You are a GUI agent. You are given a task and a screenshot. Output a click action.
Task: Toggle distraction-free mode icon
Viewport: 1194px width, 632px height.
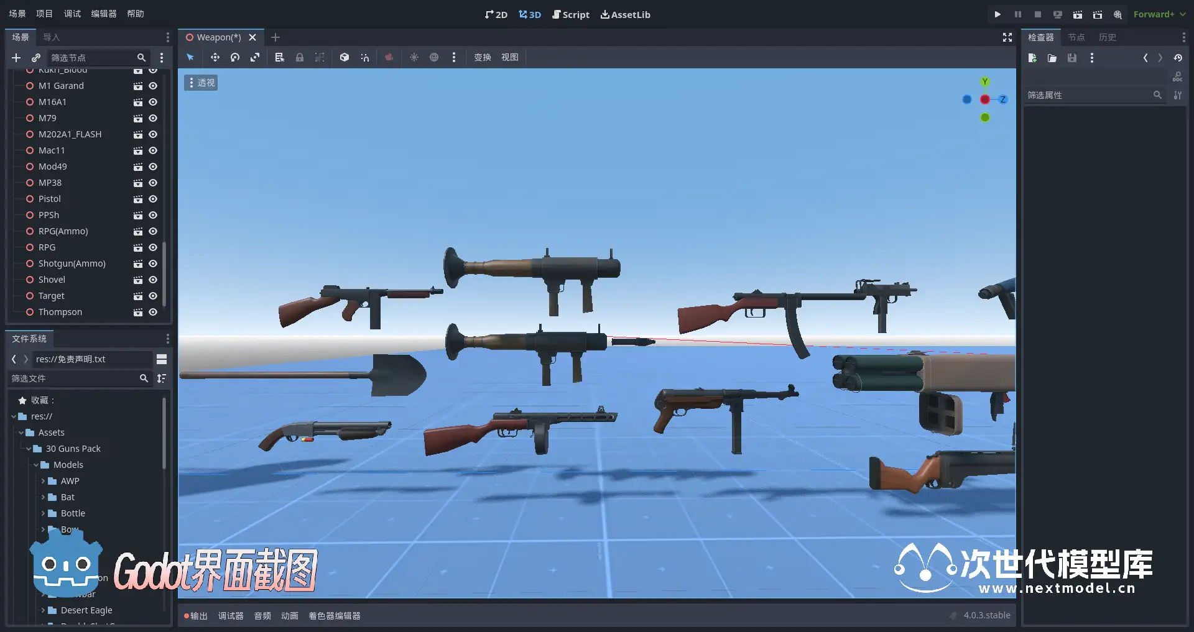[x=1007, y=37]
